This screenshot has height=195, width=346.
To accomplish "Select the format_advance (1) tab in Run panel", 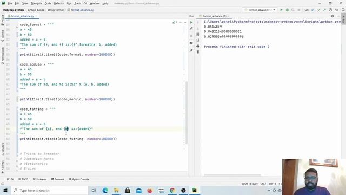I will point(214,16).
